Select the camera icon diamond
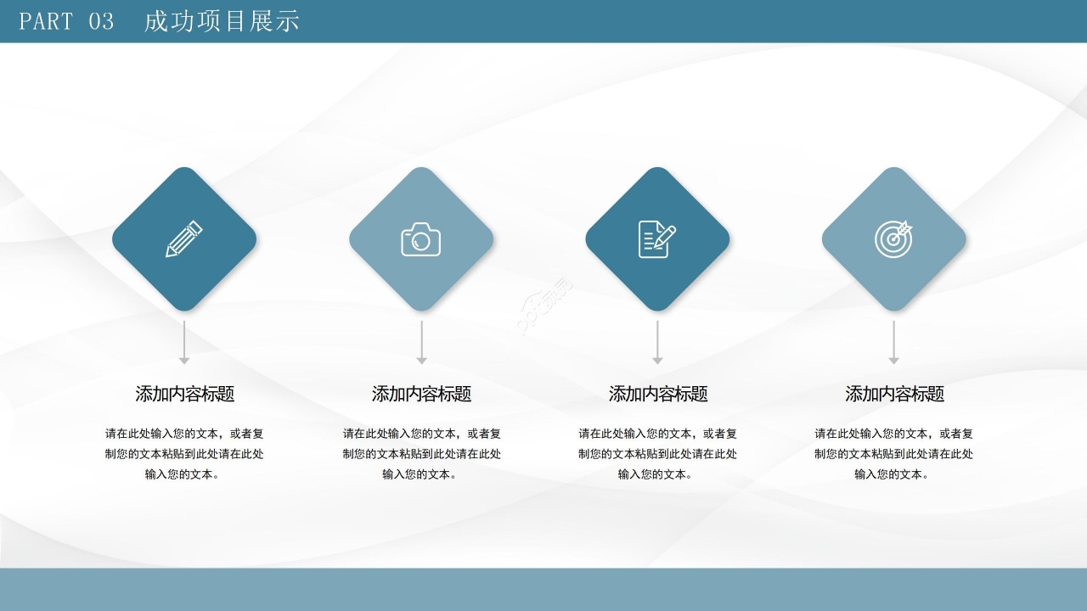 [421, 239]
